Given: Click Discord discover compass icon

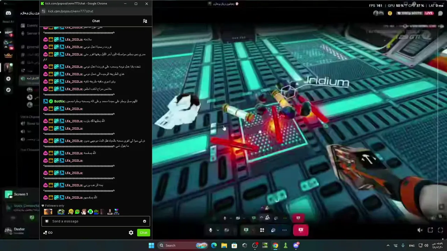Looking at the screenshot, I should tap(8, 90).
